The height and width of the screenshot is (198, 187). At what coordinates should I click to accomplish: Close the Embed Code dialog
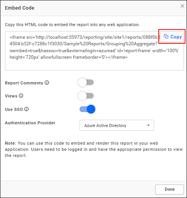click(x=182, y=6)
